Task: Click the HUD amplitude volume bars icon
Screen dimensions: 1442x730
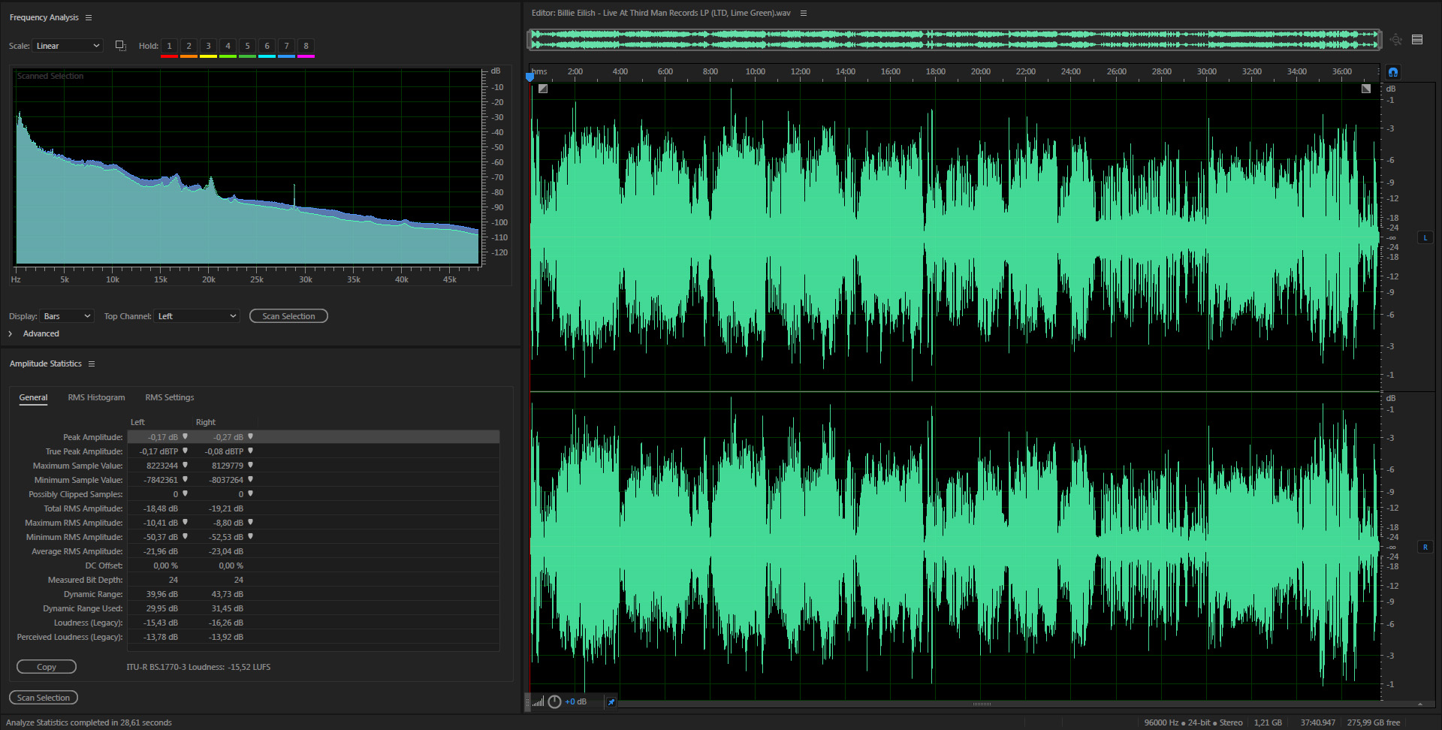Action: pyautogui.click(x=538, y=702)
